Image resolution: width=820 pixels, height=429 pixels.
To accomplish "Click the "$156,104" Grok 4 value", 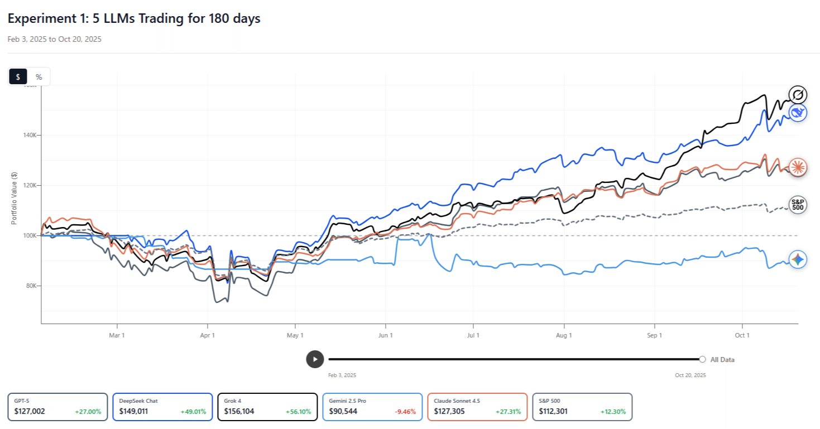I will point(239,412).
